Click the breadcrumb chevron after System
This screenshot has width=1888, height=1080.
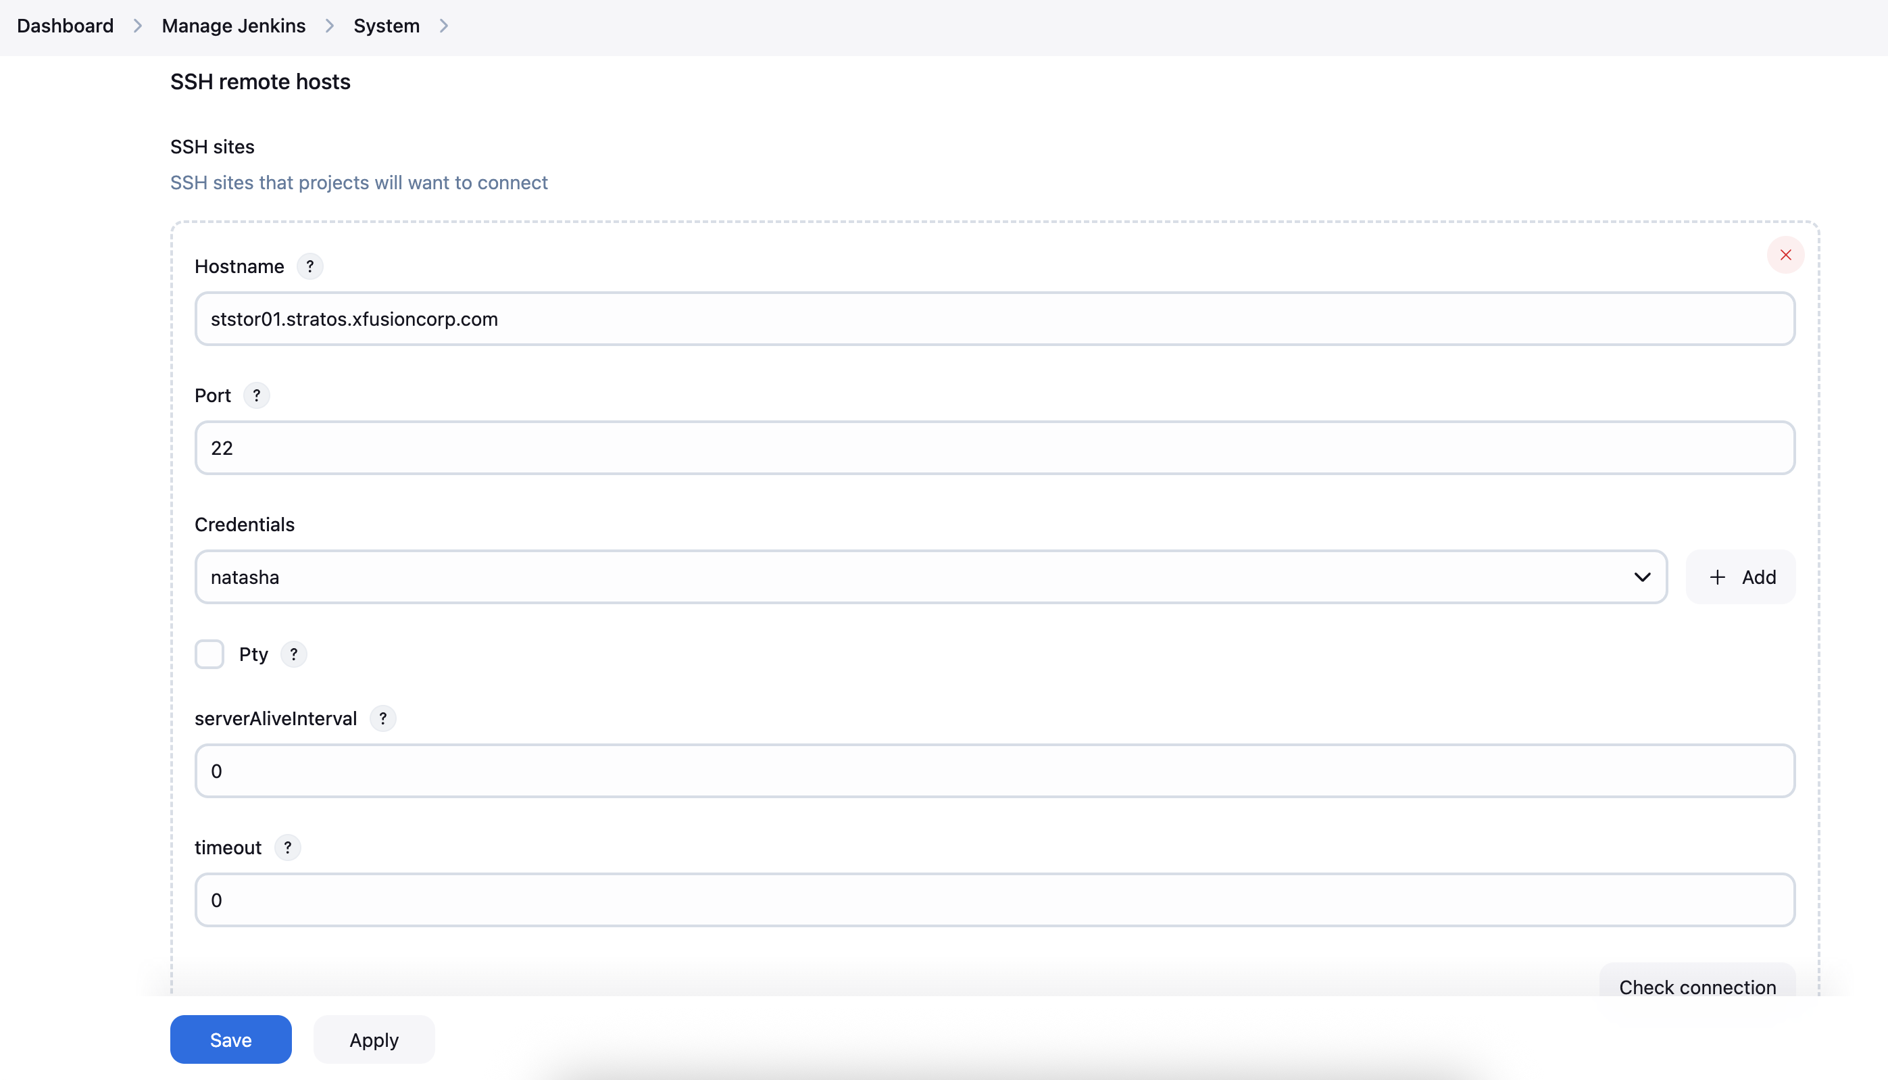pyautogui.click(x=443, y=25)
